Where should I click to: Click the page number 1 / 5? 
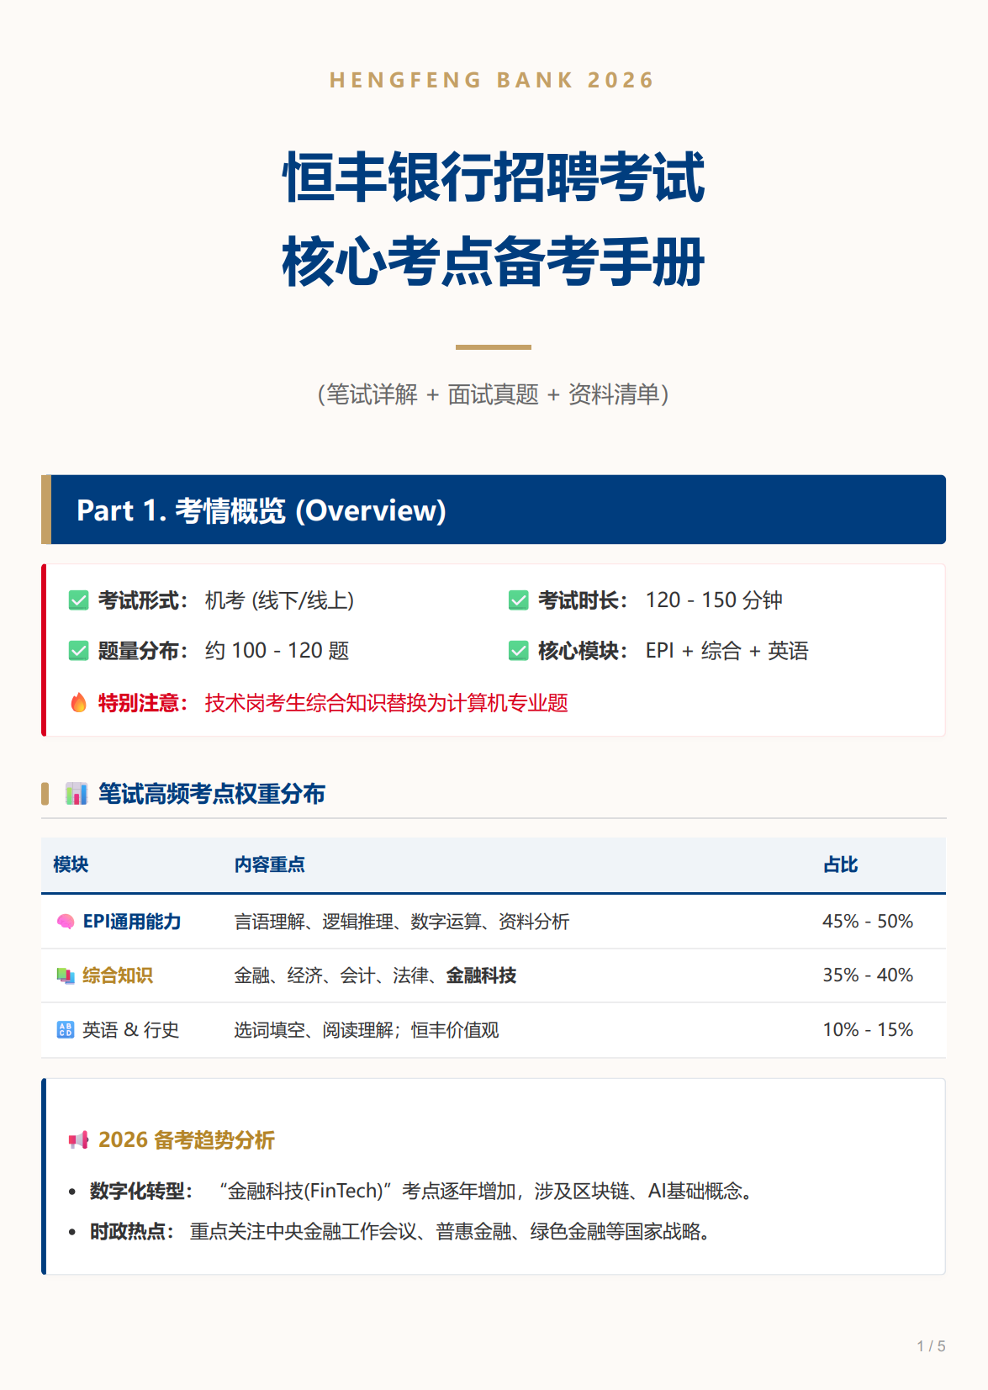click(x=930, y=1346)
